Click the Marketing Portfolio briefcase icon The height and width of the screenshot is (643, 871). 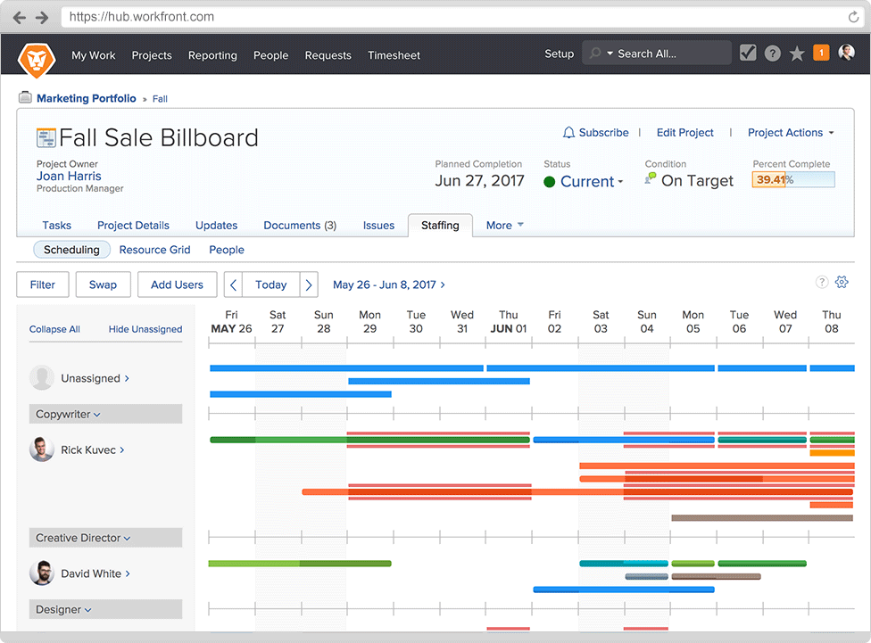point(25,98)
